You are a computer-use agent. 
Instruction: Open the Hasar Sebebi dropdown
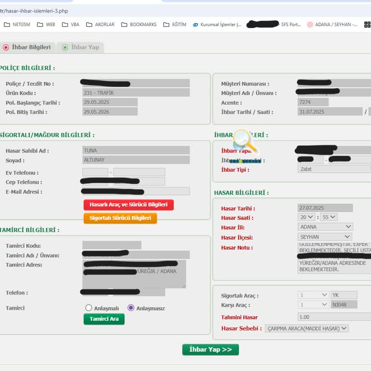click(x=307, y=328)
